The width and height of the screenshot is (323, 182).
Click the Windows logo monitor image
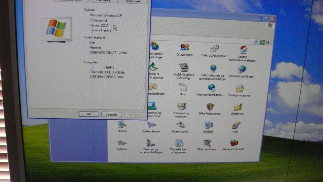tap(57, 30)
